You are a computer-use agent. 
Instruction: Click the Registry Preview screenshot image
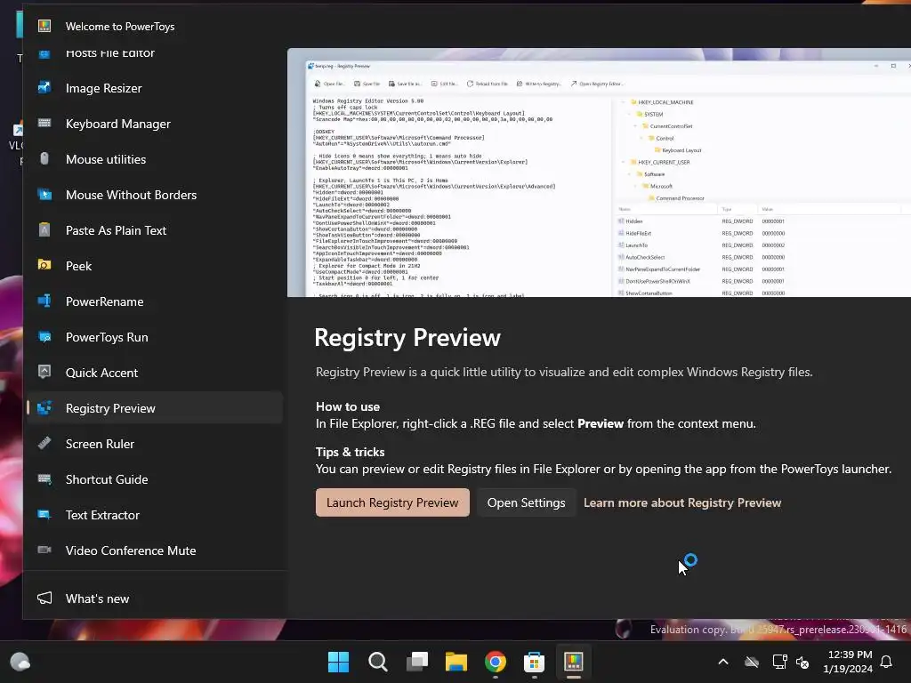(x=599, y=173)
